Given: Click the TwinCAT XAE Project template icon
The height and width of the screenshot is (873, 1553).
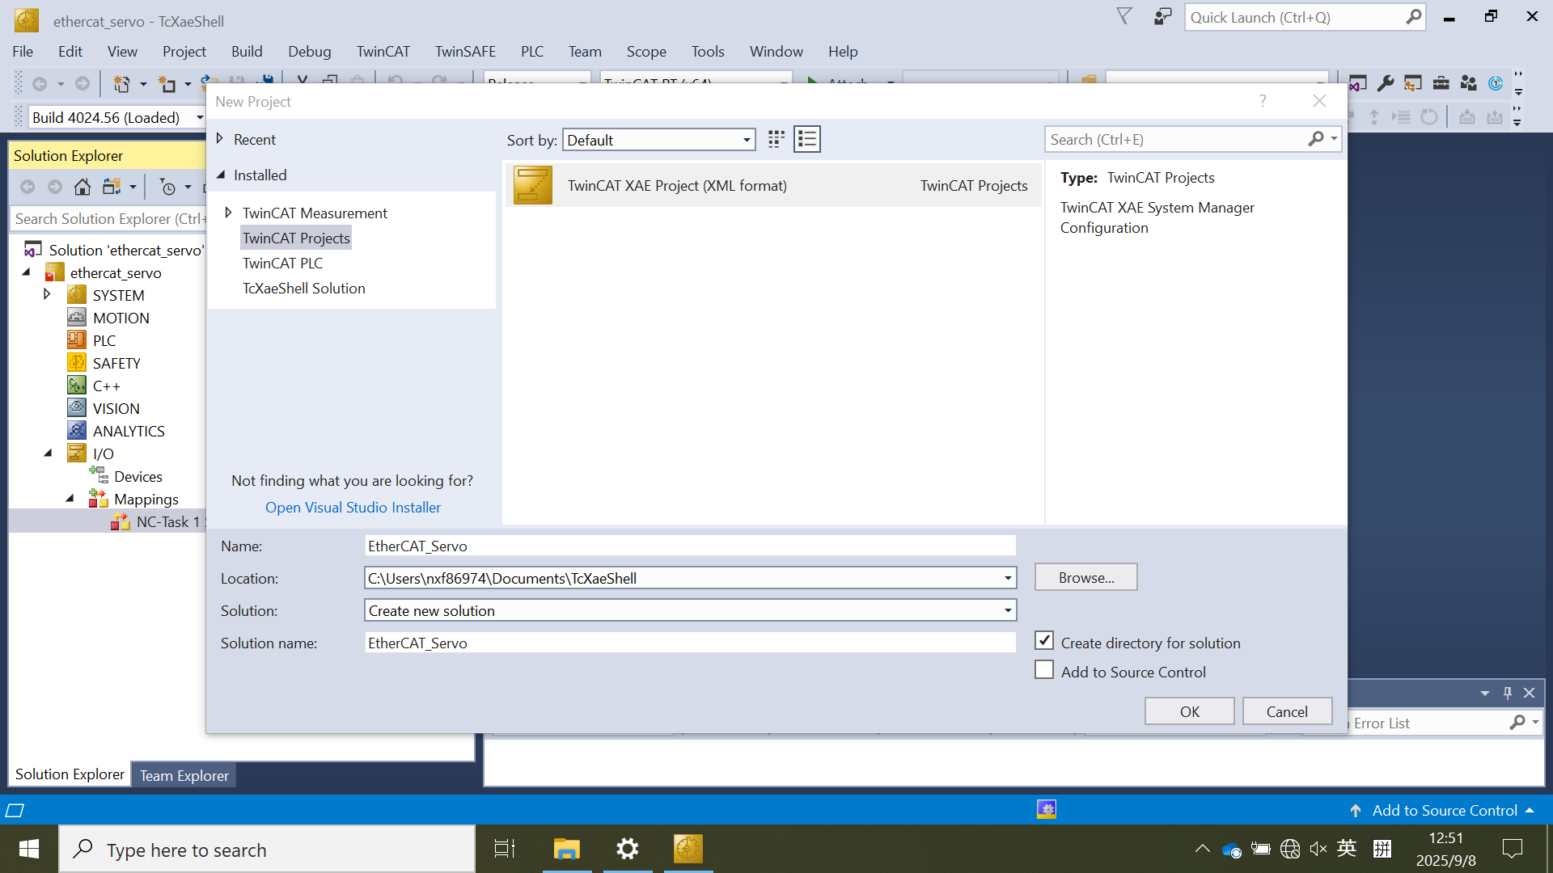Looking at the screenshot, I should click(x=533, y=185).
